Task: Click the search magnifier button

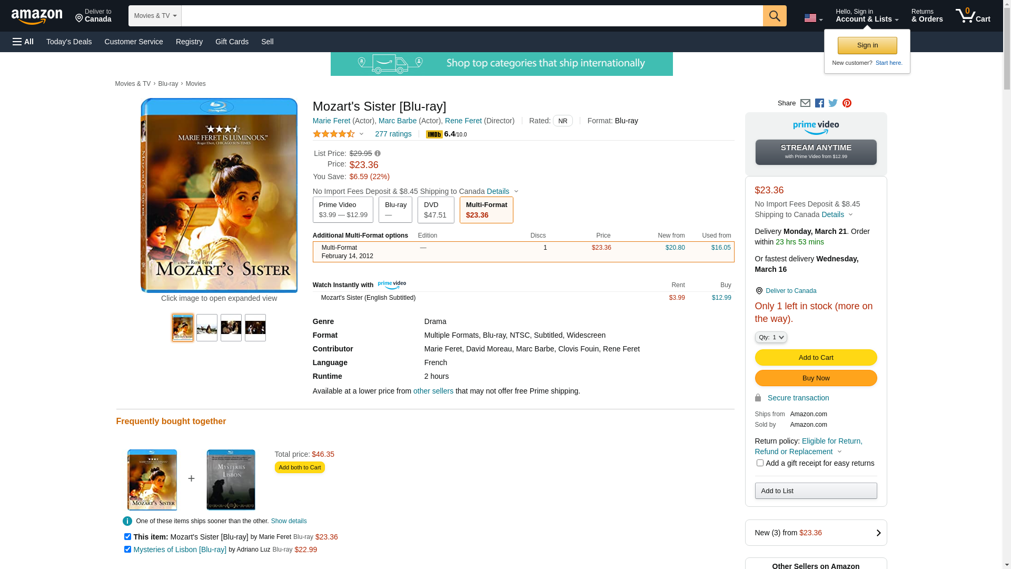Action: pos(774,16)
